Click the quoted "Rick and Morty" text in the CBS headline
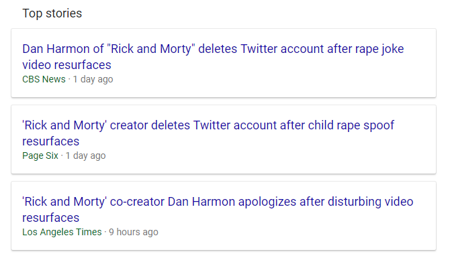The image size is (450, 254). pos(151,49)
